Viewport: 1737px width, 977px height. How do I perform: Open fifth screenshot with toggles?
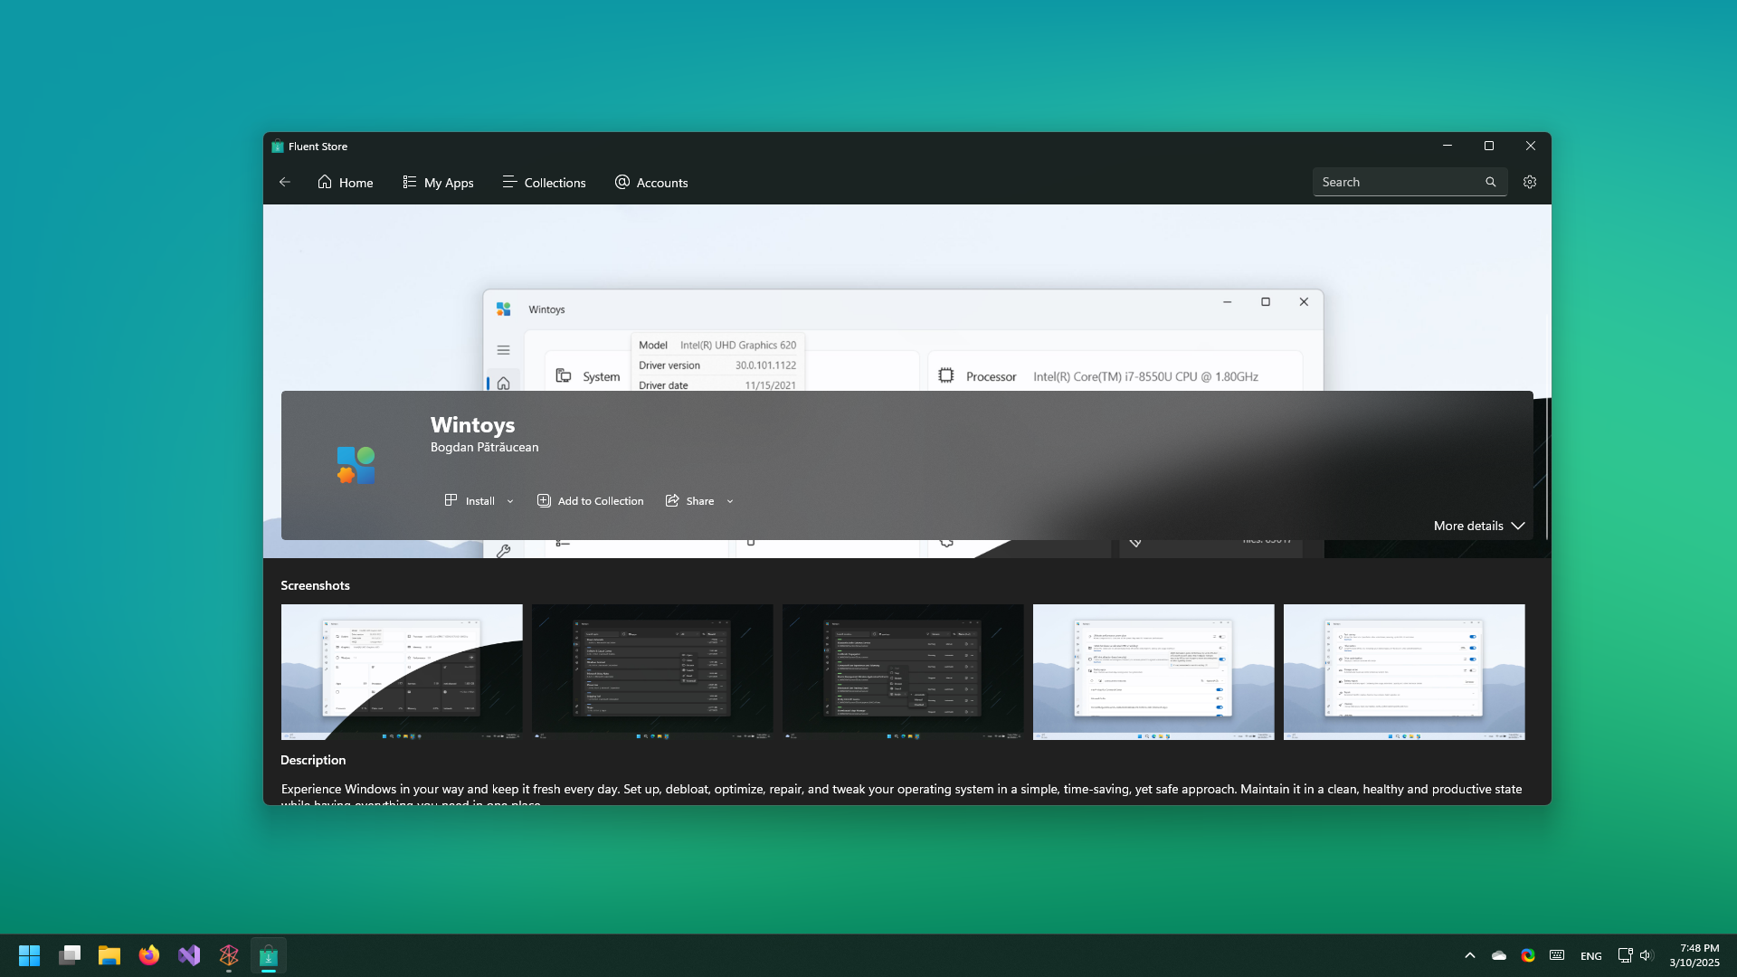1404,671
